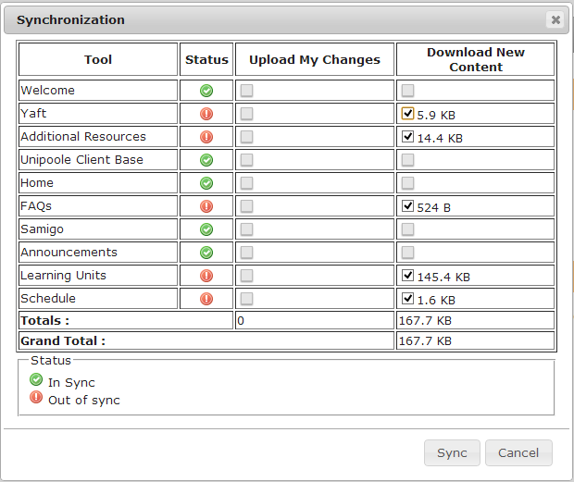Click the Yaft out-of-sync status icon
Screen dimensions: 574x482
[x=206, y=114]
